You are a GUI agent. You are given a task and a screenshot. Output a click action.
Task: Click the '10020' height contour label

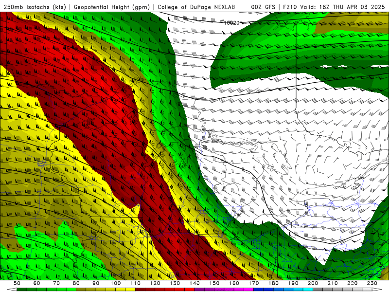point(231,23)
